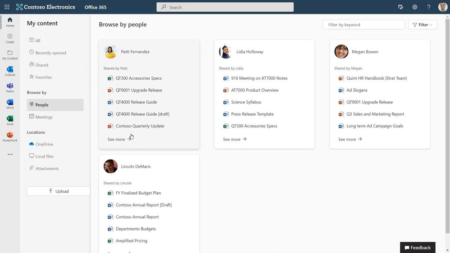Screen dimensions: 450x253
Task: Click the Contoso Electronics logo
Action: click(x=45, y=7)
